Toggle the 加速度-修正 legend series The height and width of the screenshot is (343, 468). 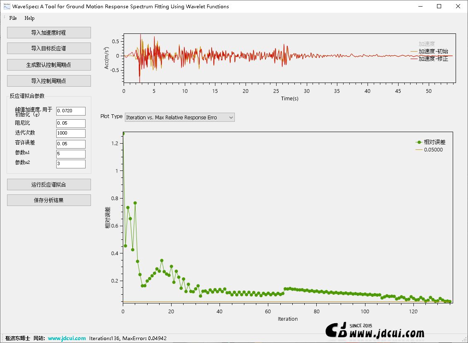[x=433, y=59]
